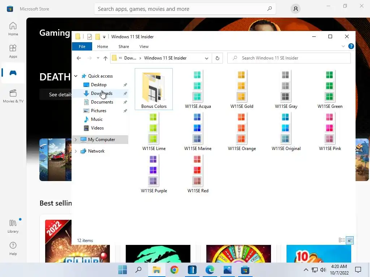The image size is (370, 277).
Task: Open Movies & TV in Microsoft Store
Action: point(13,96)
